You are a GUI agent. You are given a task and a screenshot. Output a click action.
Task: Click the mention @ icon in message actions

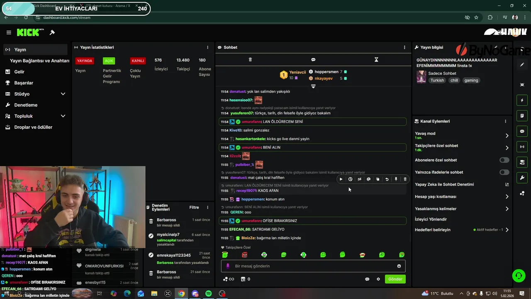368,179
